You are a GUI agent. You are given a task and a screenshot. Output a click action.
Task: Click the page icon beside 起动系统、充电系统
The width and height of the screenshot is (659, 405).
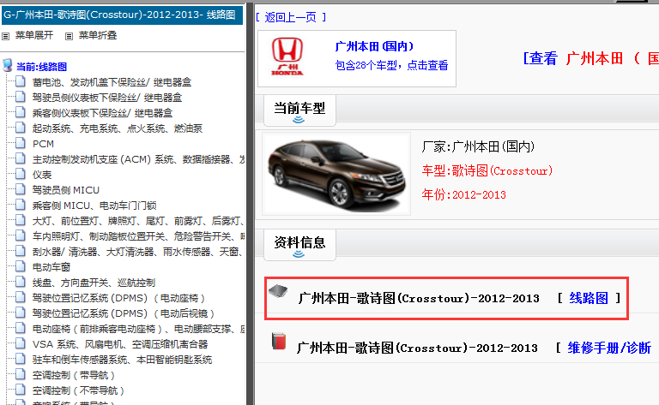(21, 128)
